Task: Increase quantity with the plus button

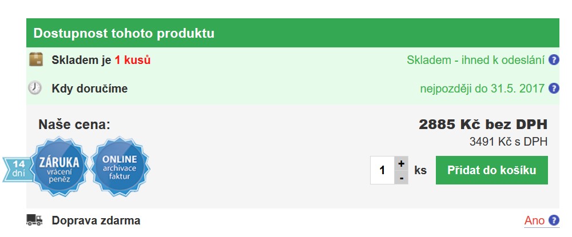Action: pyautogui.click(x=402, y=163)
